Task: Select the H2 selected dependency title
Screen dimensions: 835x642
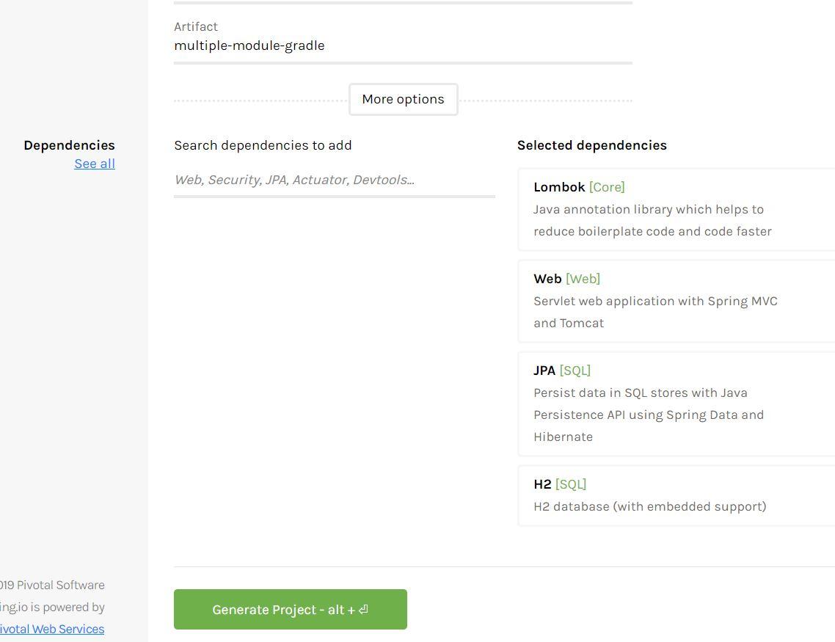Action: point(542,484)
